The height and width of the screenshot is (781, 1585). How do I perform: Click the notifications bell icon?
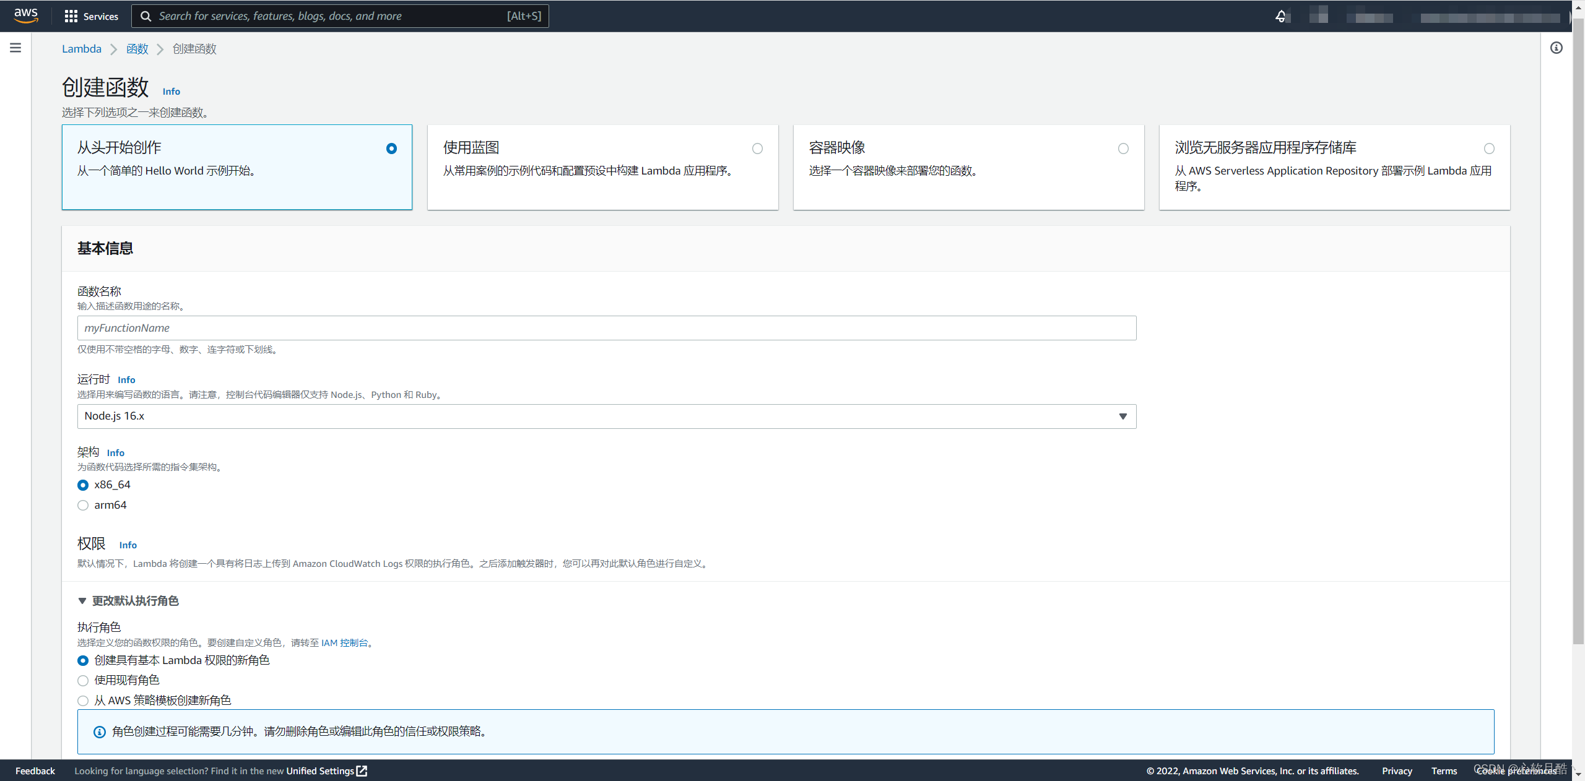click(1280, 16)
